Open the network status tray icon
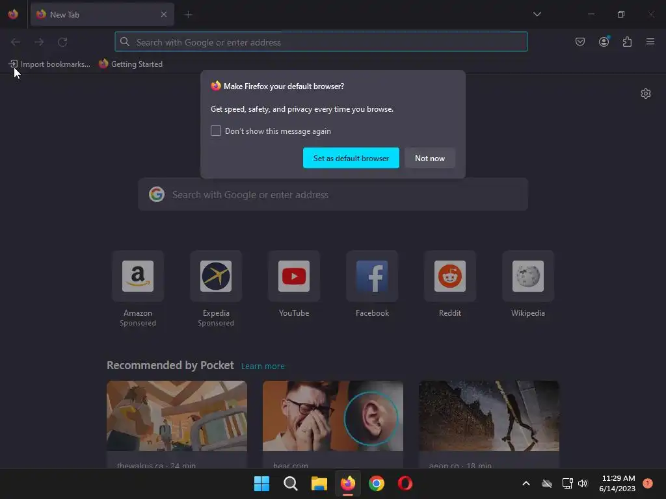 pyautogui.click(x=567, y=483)
